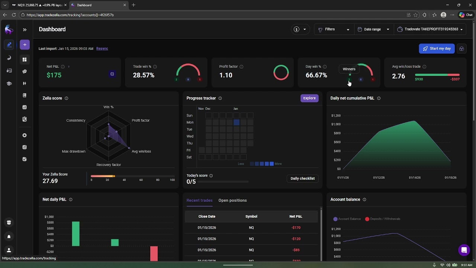Screen dimensions: 476x268
Task: Click the Avg win/loss trade info icon
Action: coord(424,67)
